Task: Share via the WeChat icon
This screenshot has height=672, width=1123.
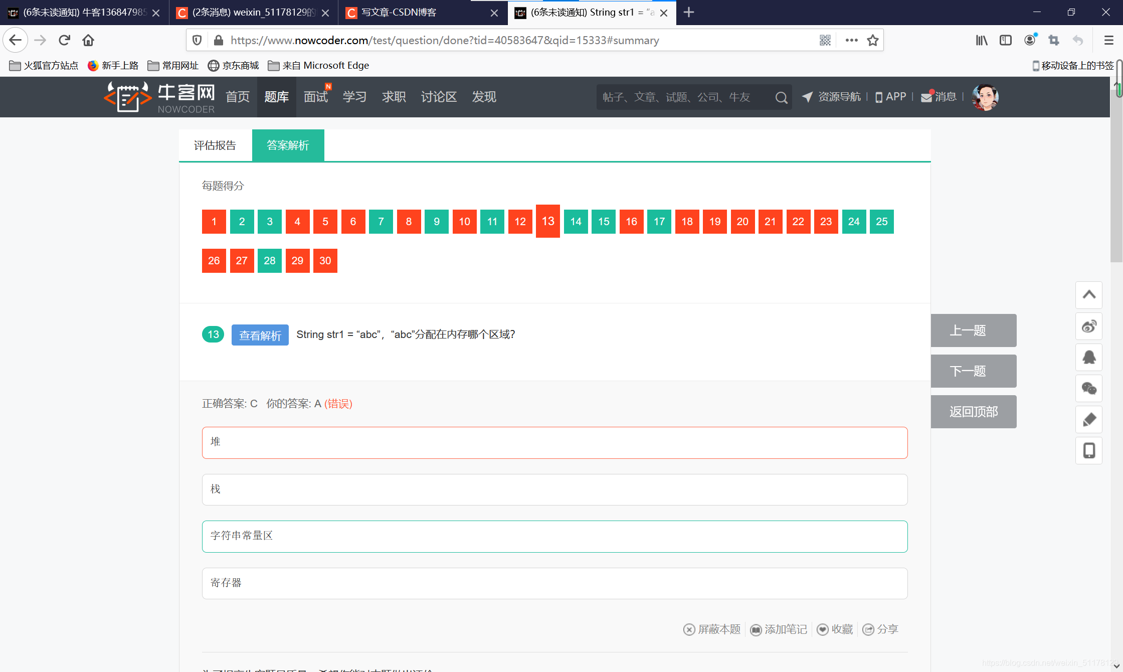Action: [1089, 389]
